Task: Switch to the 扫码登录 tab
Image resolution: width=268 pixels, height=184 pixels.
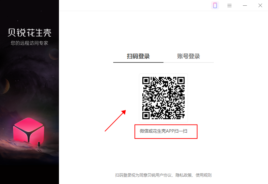Action: click(x=138, y=56)
